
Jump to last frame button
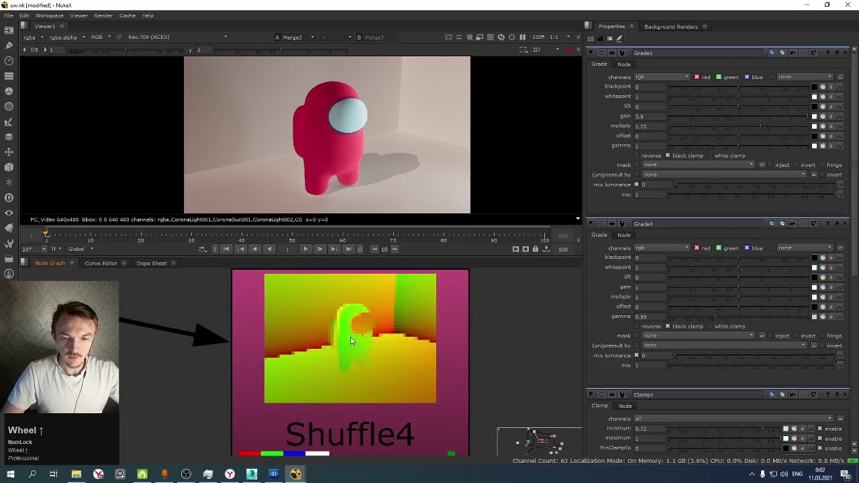(x=348, y=249)
